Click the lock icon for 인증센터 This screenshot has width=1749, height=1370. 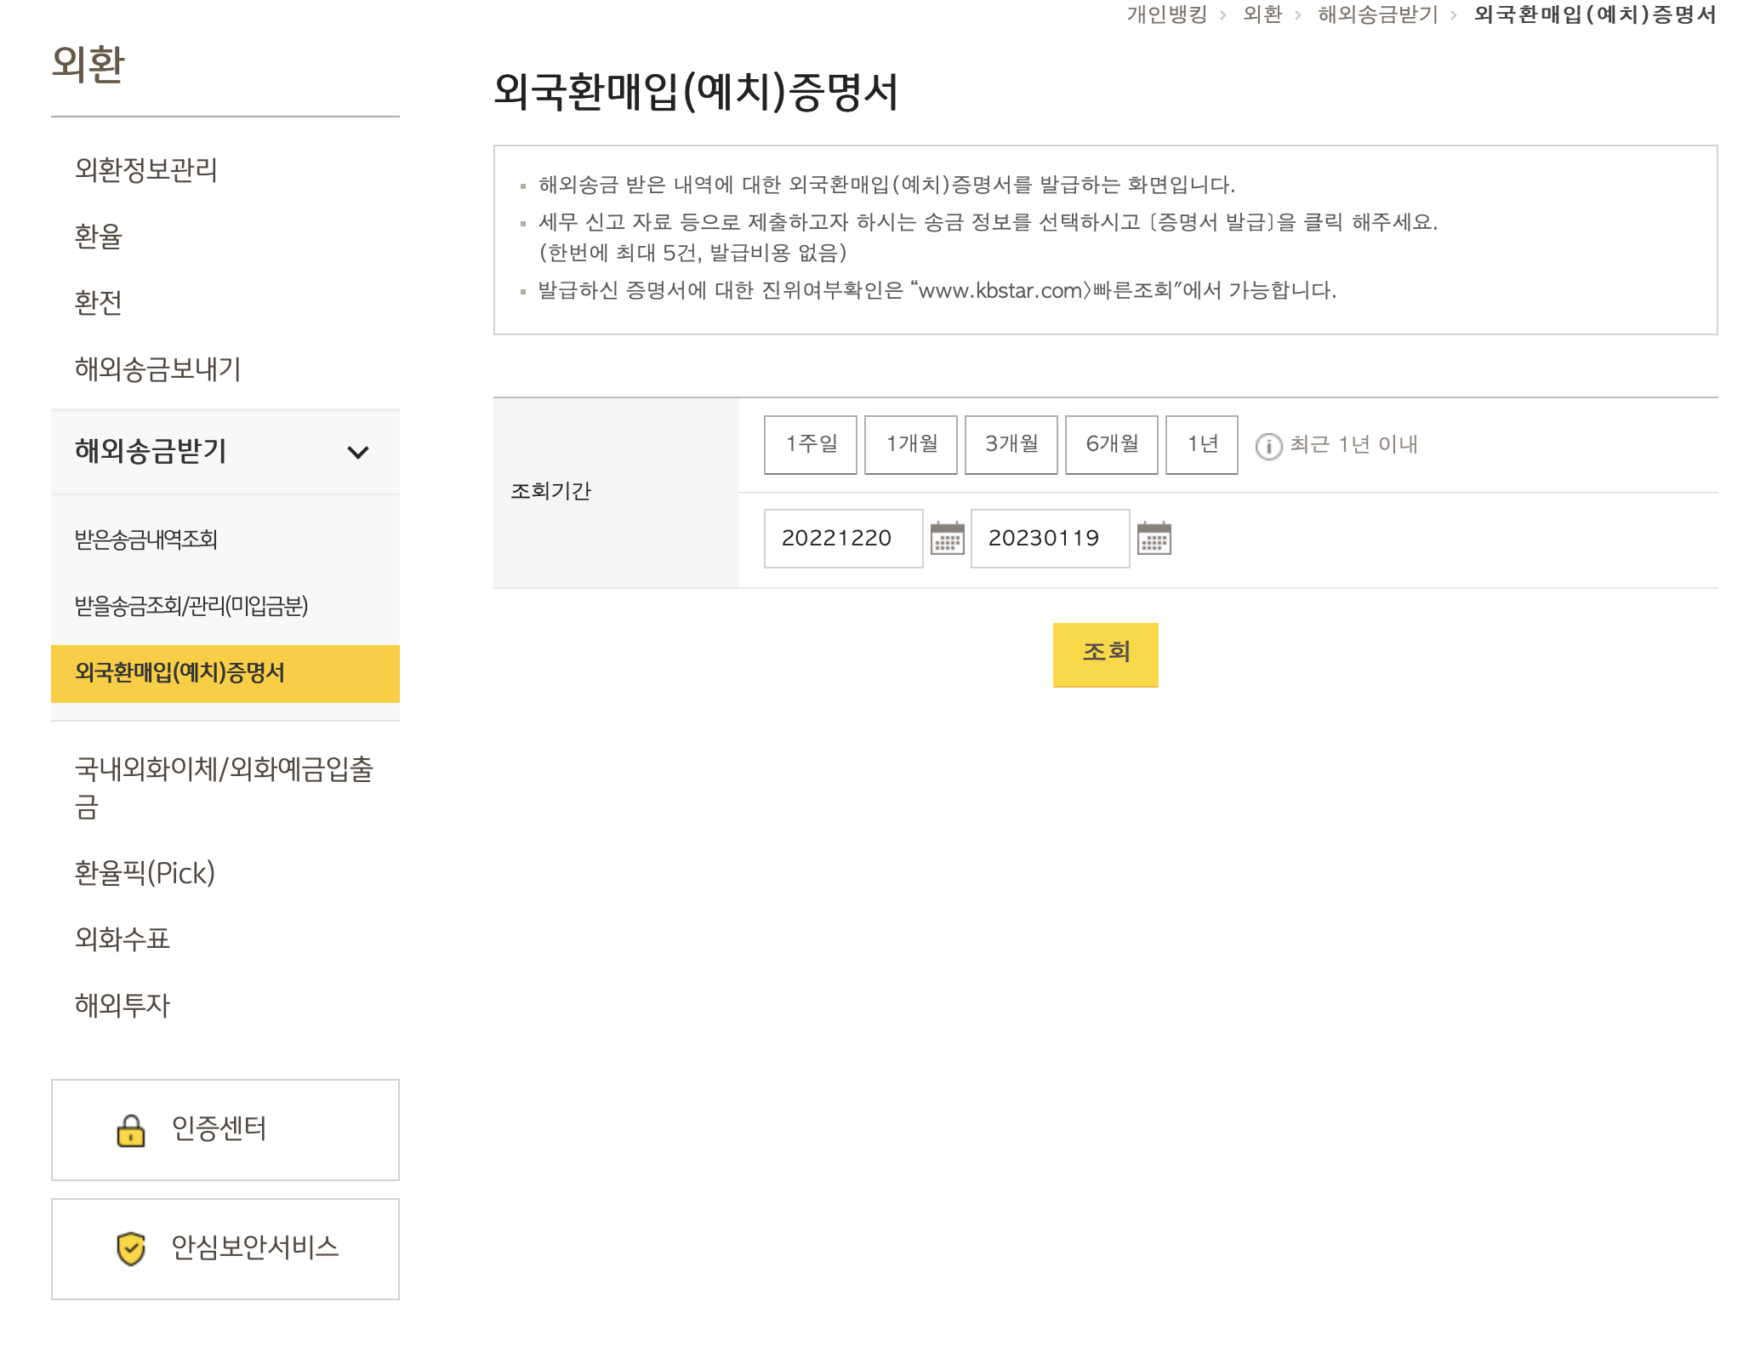point(131,1131)
